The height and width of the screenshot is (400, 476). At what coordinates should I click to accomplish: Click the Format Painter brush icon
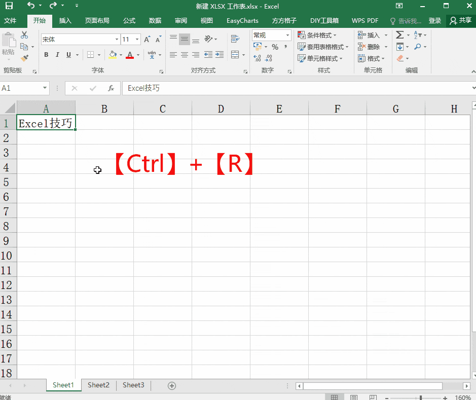click(25, 58)
